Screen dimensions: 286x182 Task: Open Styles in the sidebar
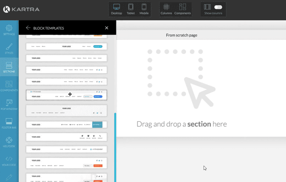click(x=9, y=49)
